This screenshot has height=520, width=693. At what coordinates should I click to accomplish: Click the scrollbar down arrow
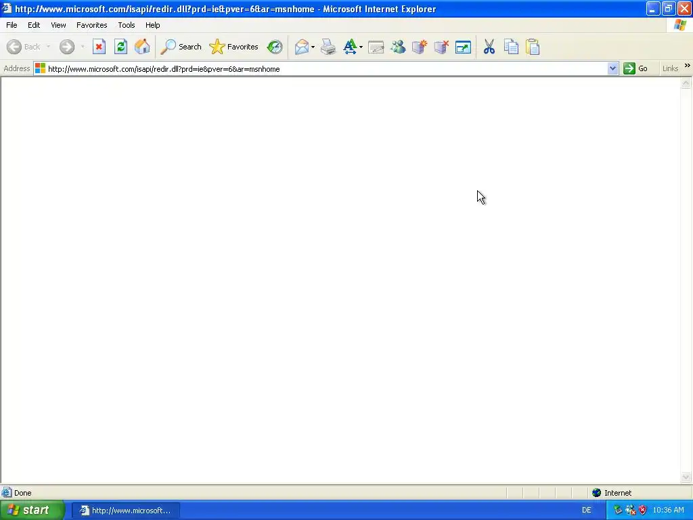[x=686, y=477]
